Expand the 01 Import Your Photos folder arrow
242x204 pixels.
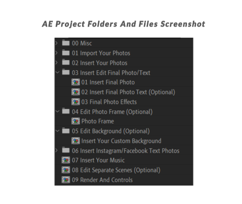(57, 53)
